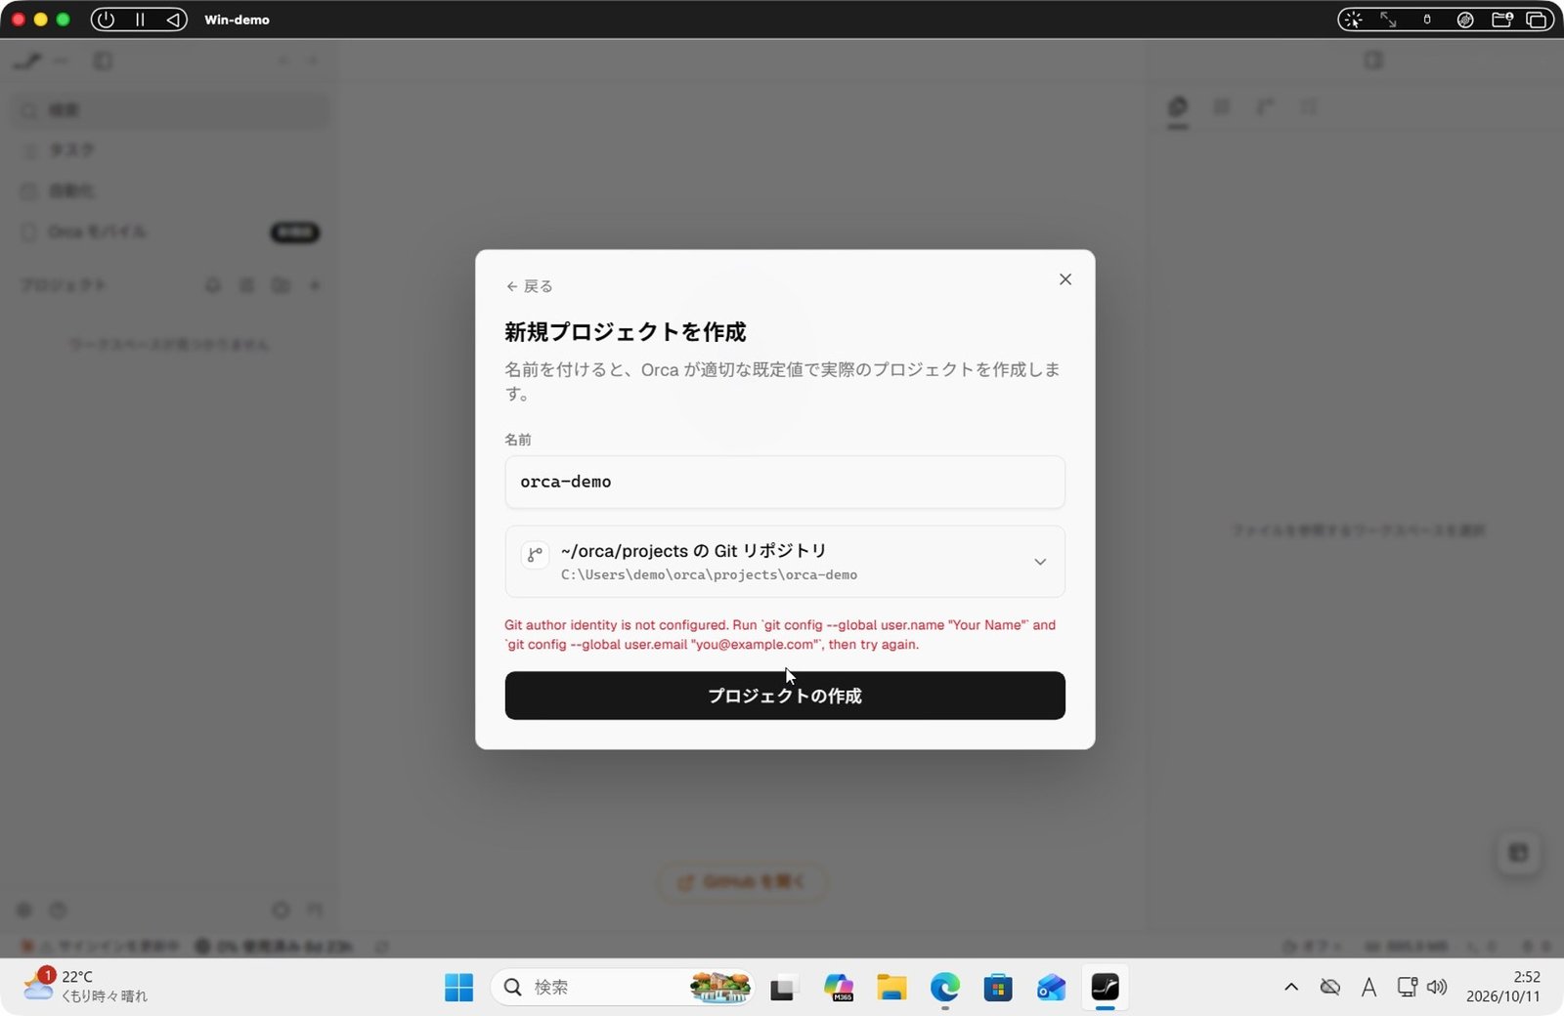Click the crossed-out cloud tray icon
Image resolution: width=1564 pixels, height=1016 pixels.
click(x=1330, y=987)
